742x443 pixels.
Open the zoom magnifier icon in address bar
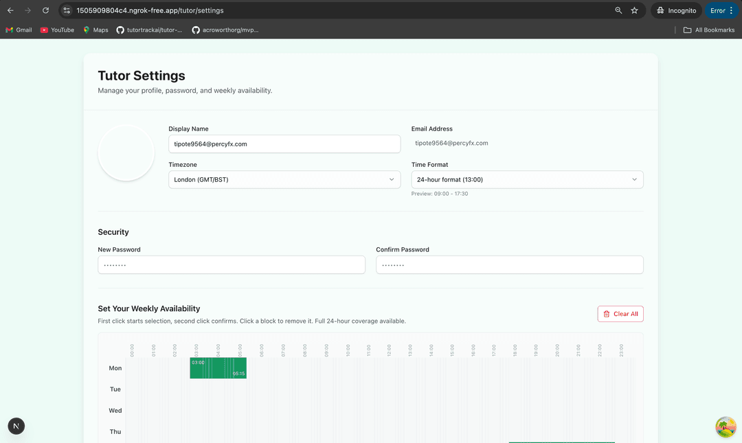(618, 10)
